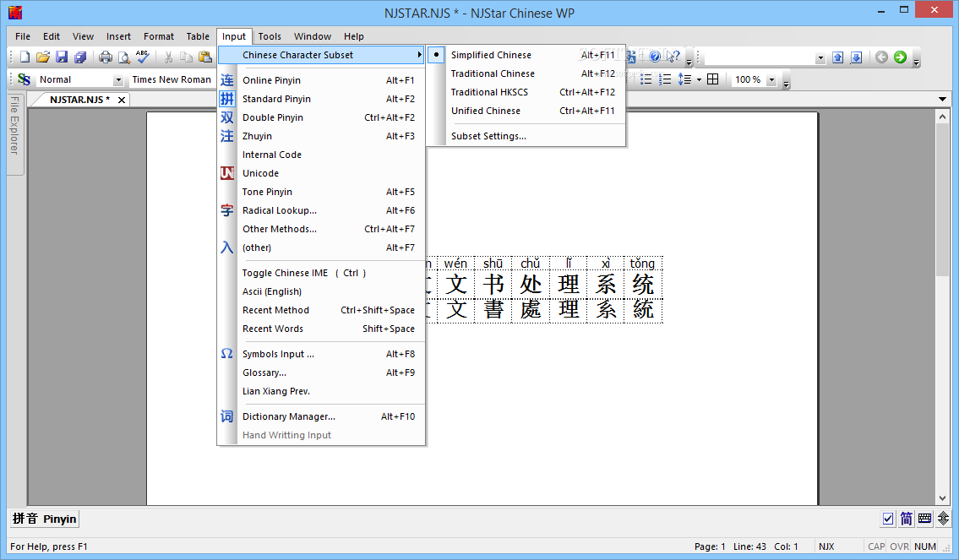The height and width of the screenshot is (560, 959).
Task: Click the vertical scrollbar thumb
Action: click(x=942, y=199)
